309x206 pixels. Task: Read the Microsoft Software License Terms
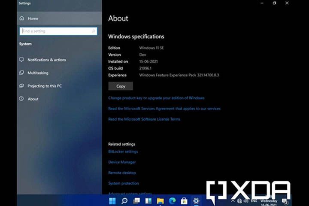coord(144,119)
